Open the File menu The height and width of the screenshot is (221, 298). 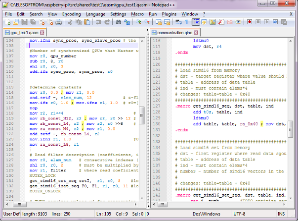(8, 14)
